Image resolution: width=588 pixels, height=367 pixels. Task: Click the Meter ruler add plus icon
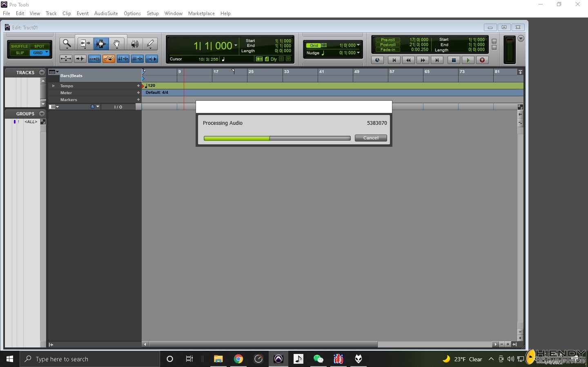tap(138, 93)
